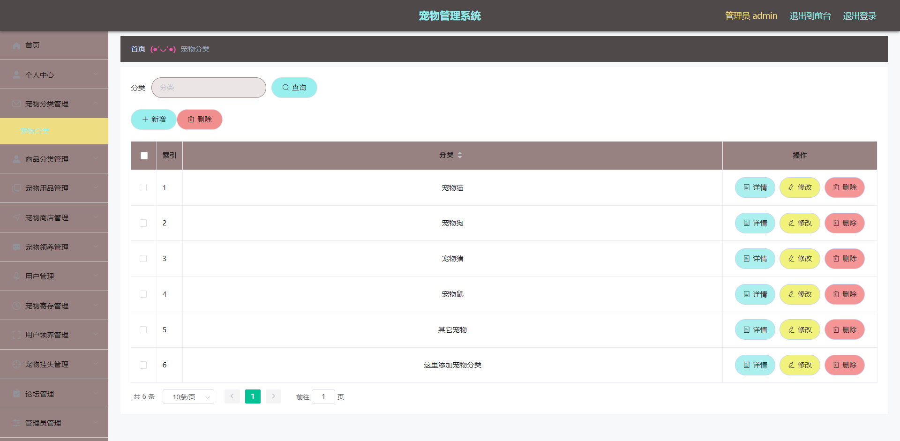Tick the checkbox next to 其它宠物
The height and width of the screenshot is (441, 900).
[143, 329]
